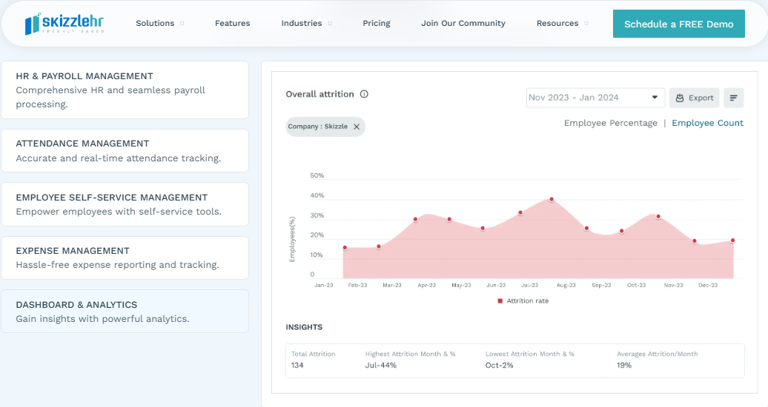Switch chart to Employee Count view

pyautogui.click(x=707, y=123)
